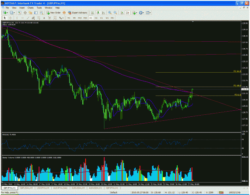Expand the Periods dropdown arrow
This screenshot has width=250, height=195.
click(x=143, y=13)
